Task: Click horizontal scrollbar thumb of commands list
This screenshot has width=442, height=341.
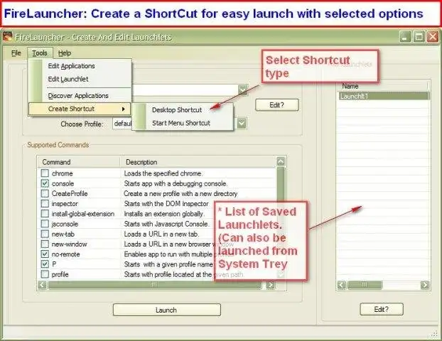Action: (x=154, y=285)
